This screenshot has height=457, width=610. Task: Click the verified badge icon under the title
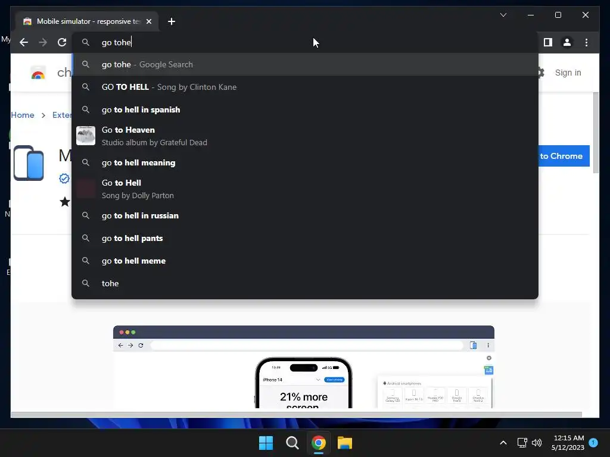pos(64,179)
